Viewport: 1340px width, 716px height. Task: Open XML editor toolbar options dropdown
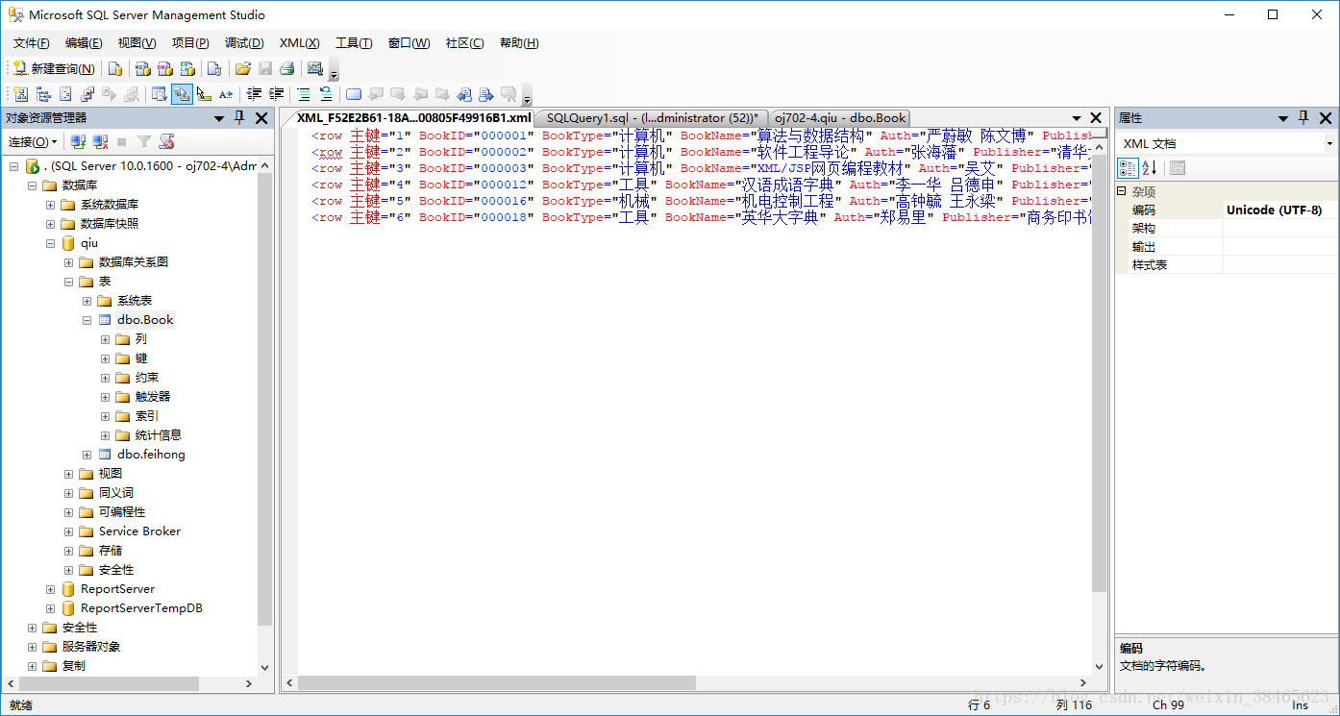pos(527,97)
